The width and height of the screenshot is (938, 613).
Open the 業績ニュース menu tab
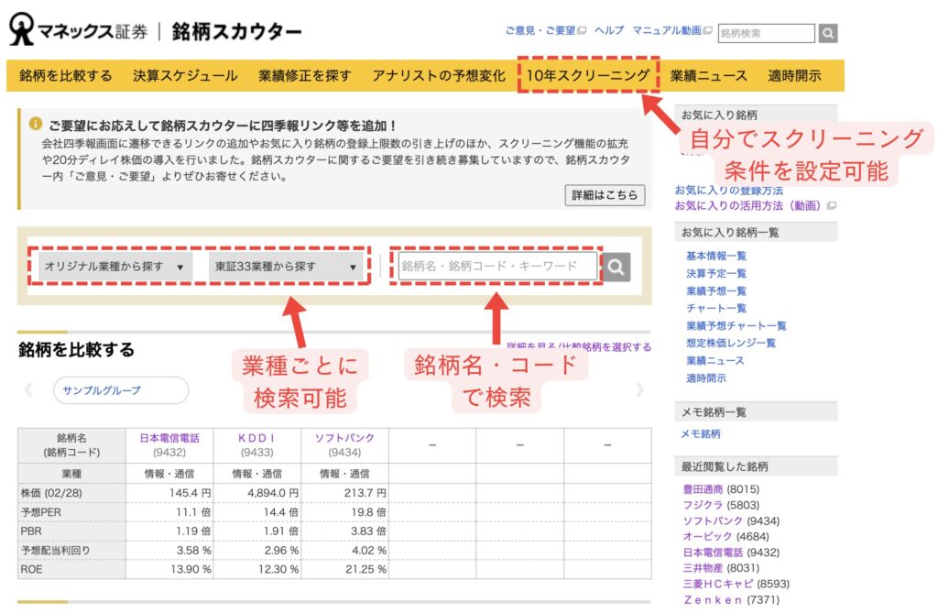pyautogui.click(x=709, y=75)
